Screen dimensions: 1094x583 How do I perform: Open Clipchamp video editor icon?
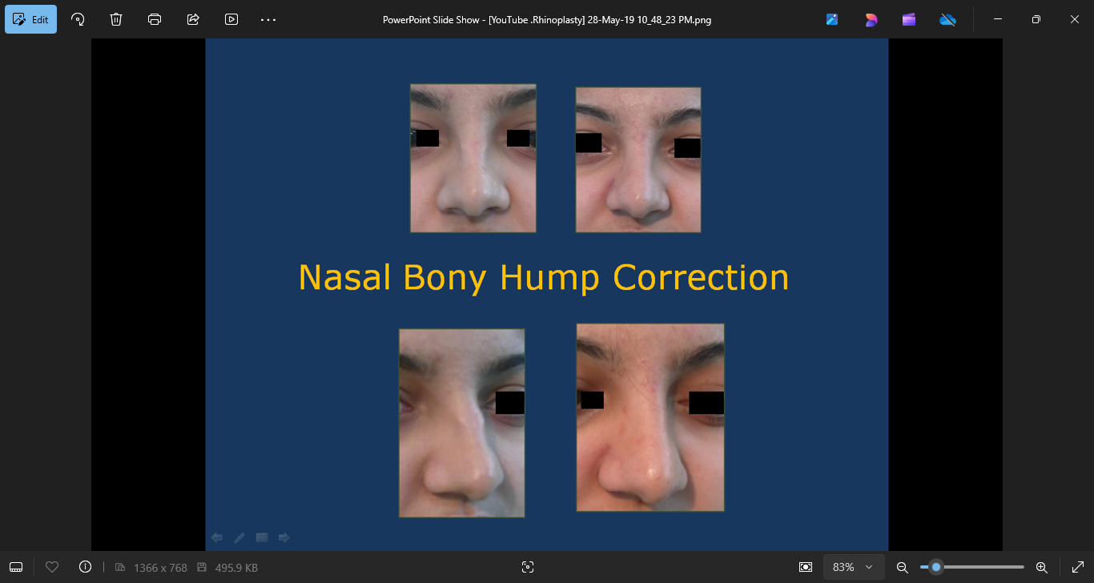909,19
